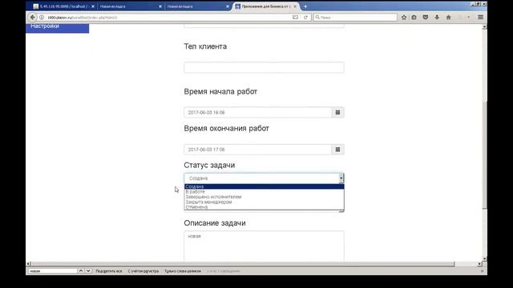Choose Отменена status option

click(x=264, y=207)
